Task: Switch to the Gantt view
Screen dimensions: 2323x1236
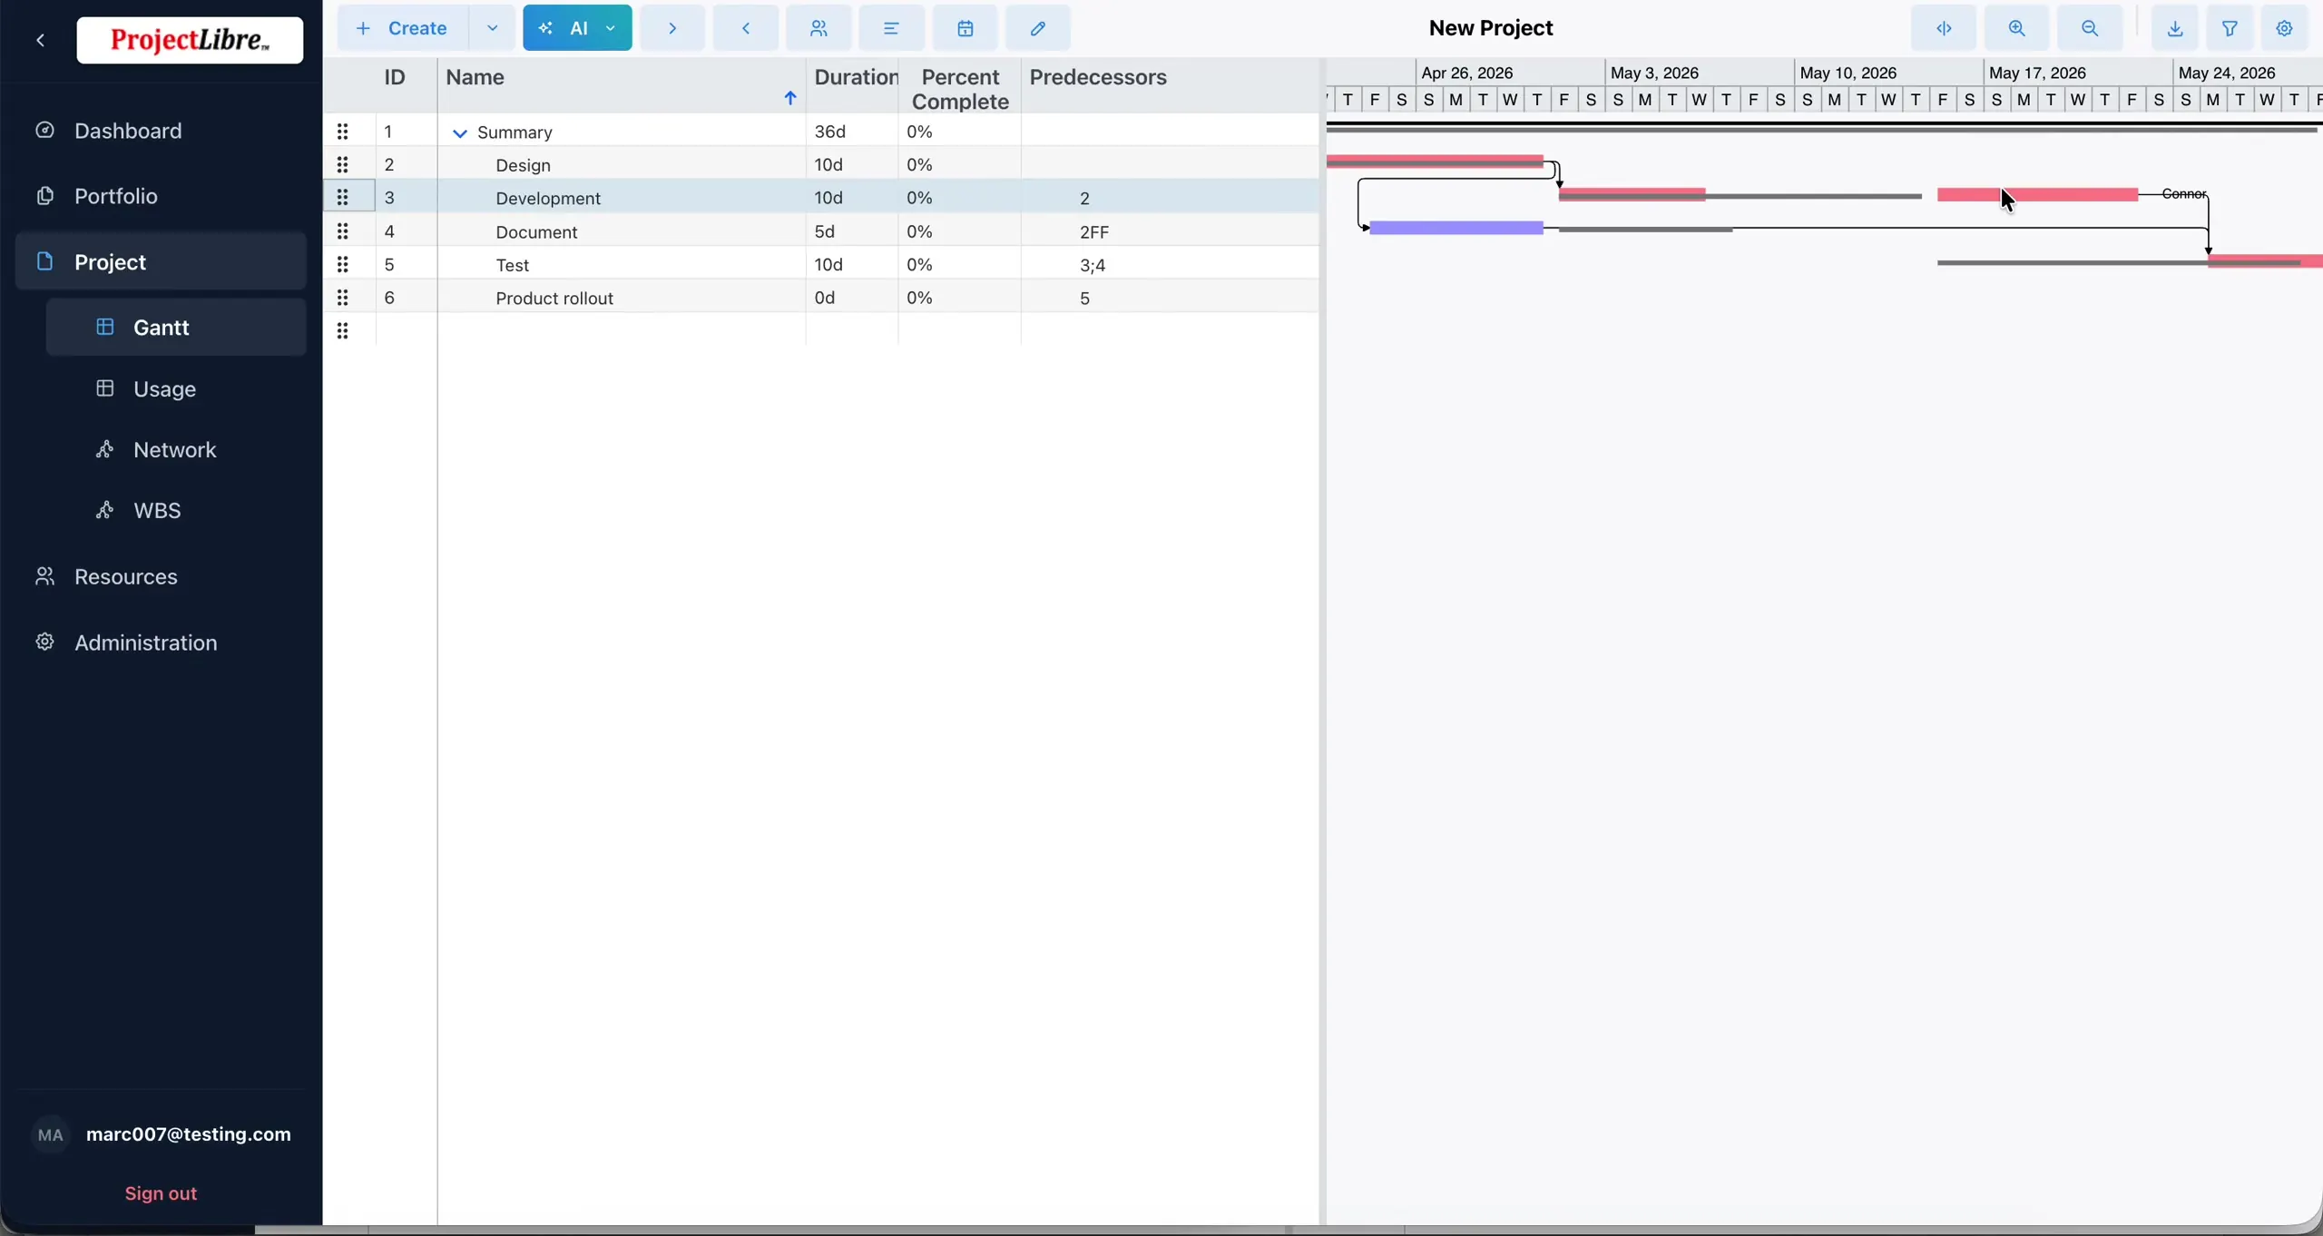Action: click(176, 328)
